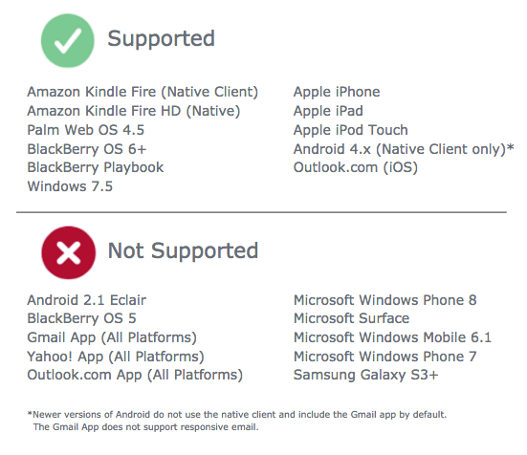Click Apple iPod Touch entry
Viewport: 527px width, 455px height.
tap(351, 130)
